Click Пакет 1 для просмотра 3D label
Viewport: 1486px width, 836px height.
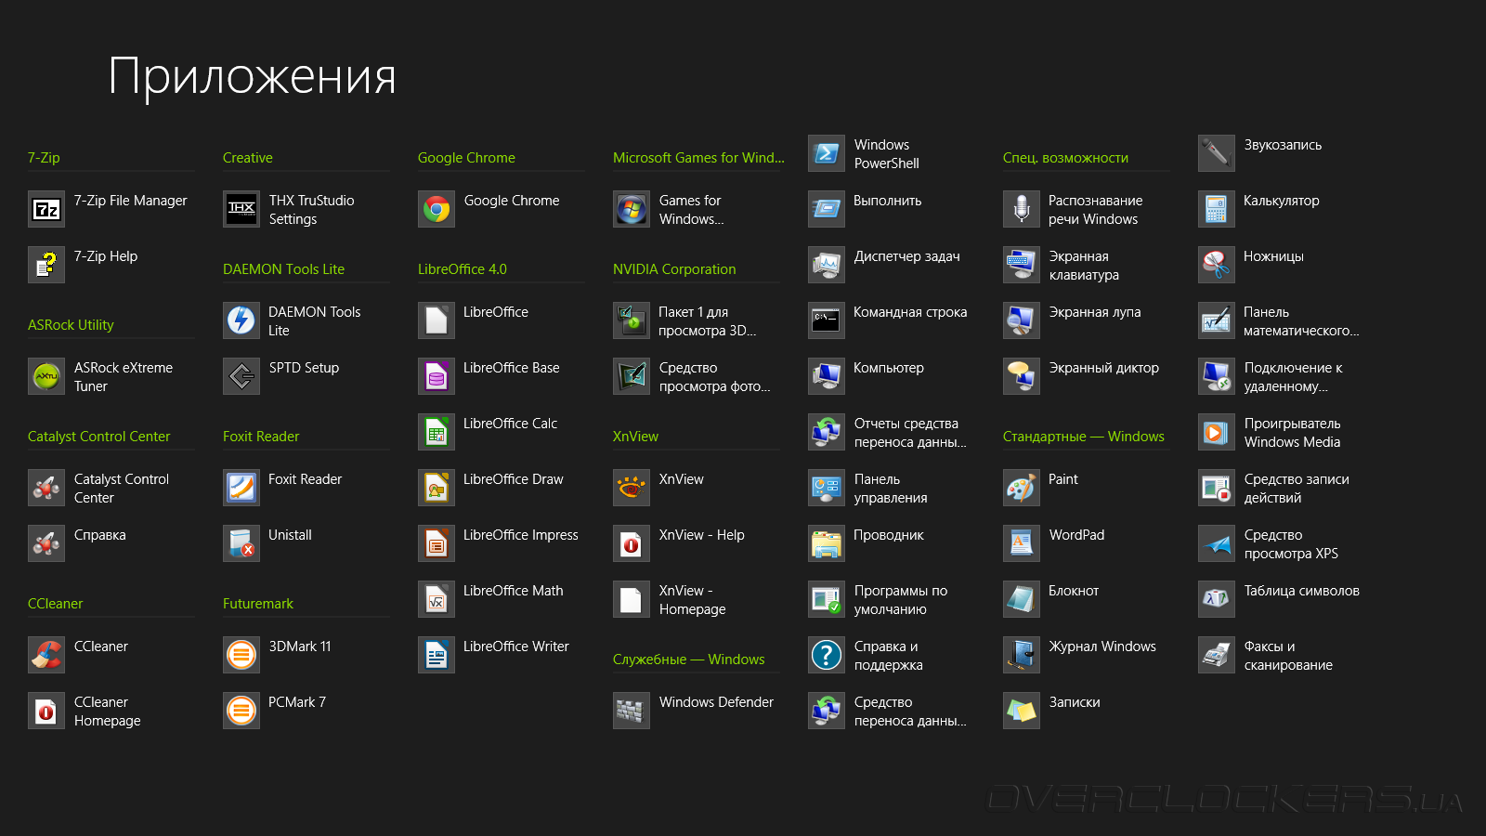tap(708, 321)
